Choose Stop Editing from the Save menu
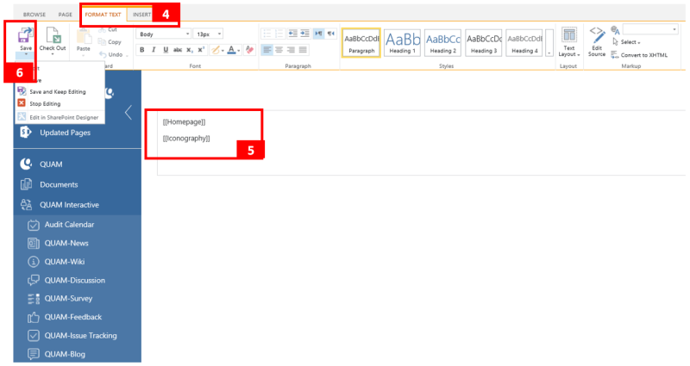690x366 pixels. (39, 103)
